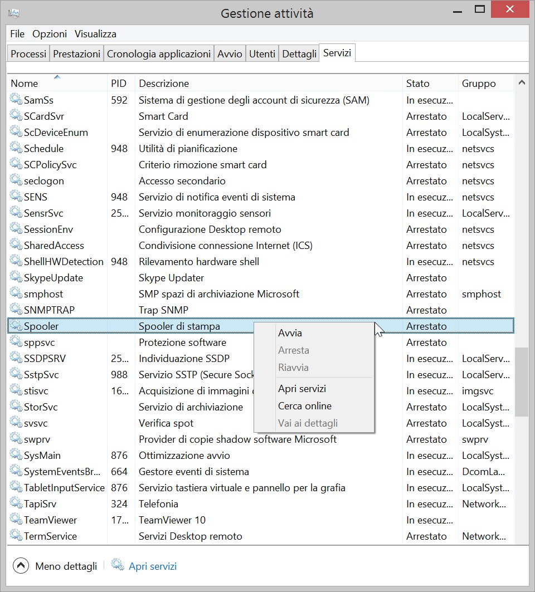Screen dimensions: 535x592
Task: Click the SkypeUpdate service gear icon
Action: [x=16, y=277]
